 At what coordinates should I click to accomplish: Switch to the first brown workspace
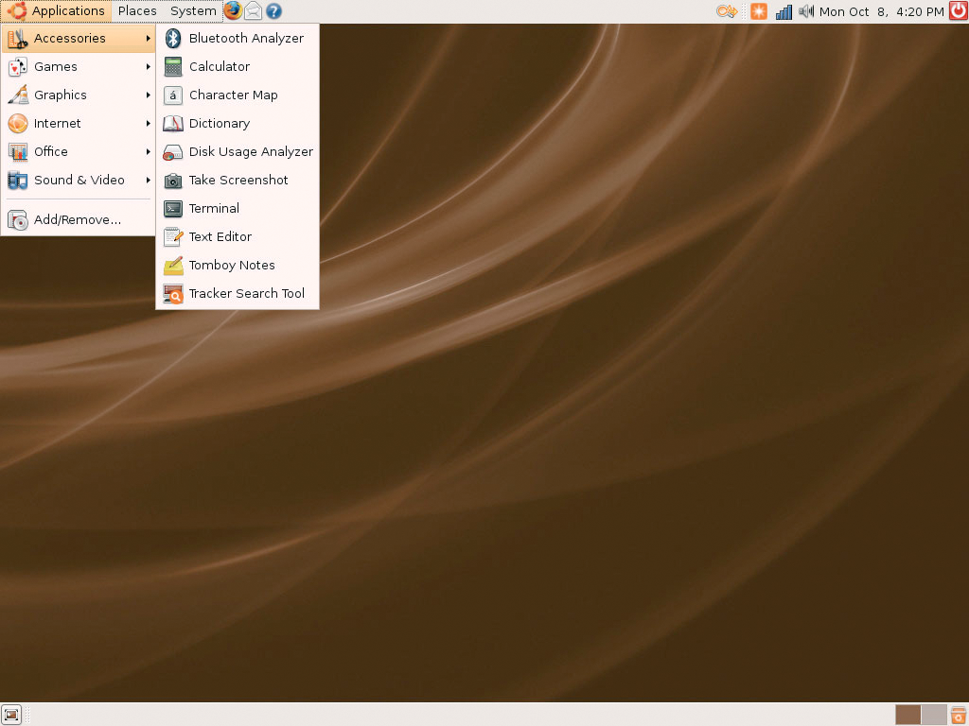coord(907,715)
